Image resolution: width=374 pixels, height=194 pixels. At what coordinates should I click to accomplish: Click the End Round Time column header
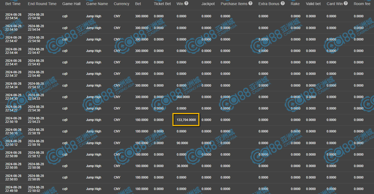click(42, 4)
